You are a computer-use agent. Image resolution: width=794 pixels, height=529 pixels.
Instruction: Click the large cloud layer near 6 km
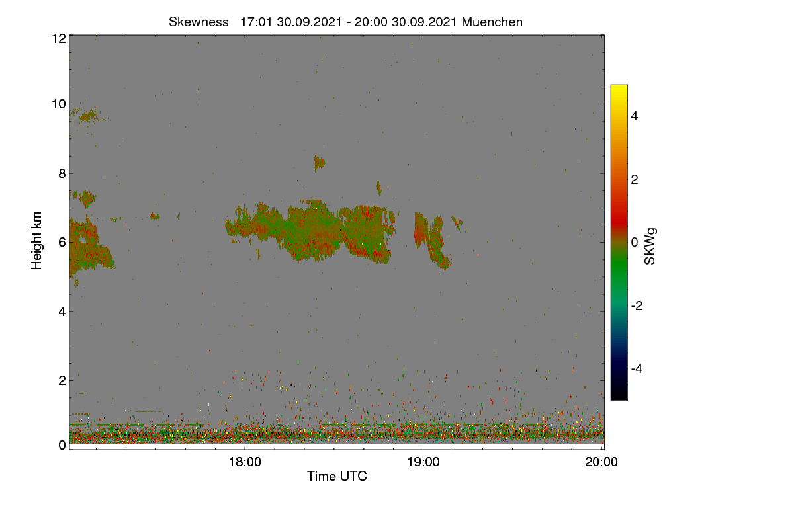(x=311, y=231)
